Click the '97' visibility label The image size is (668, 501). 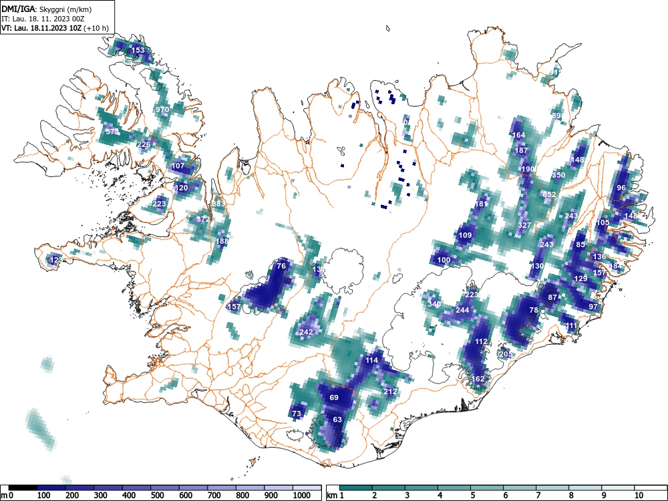click(593, 307)
